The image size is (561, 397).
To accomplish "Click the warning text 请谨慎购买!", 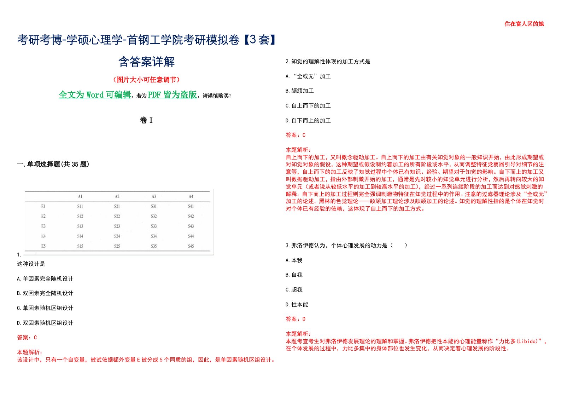I will coord(217,96).
